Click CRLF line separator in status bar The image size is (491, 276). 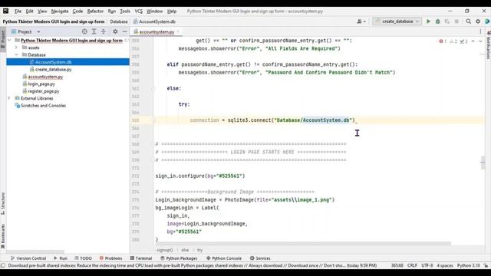coord(412,265)
